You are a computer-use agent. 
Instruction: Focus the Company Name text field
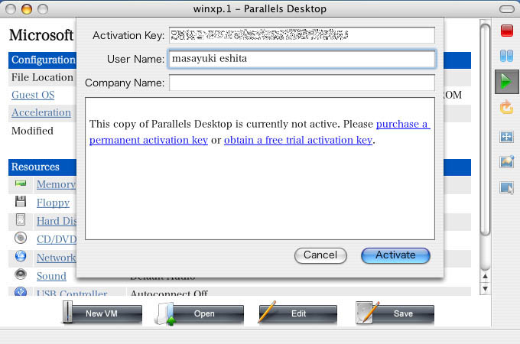(301, 83)
